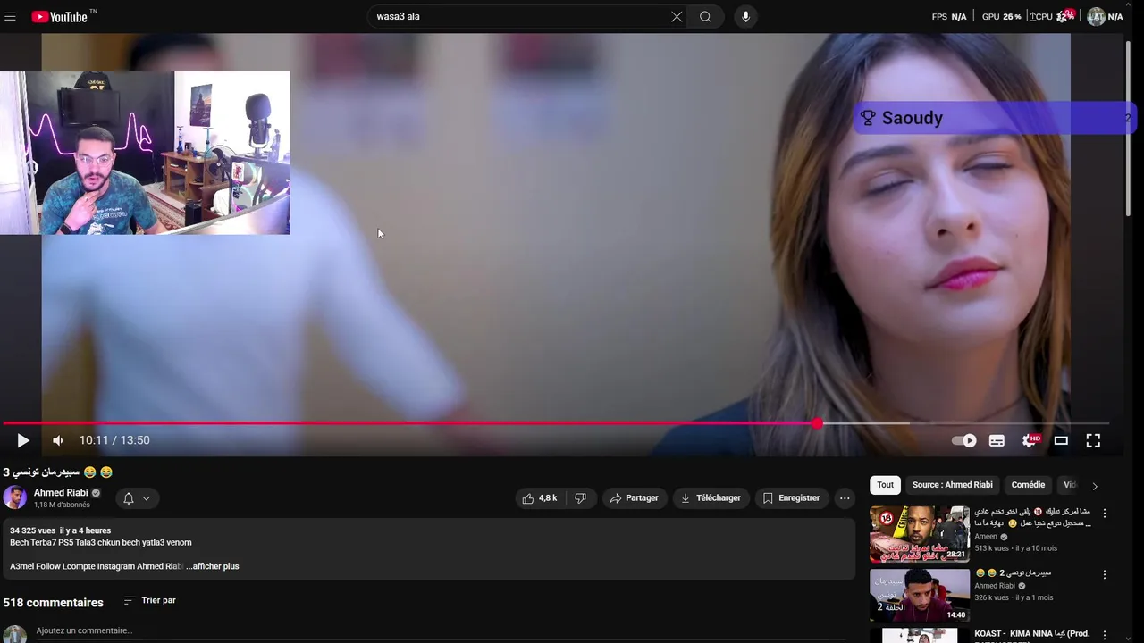
Task: Open options menu for the سبيدرمان تونسي 2 video
Action: tap(1105, 575)
